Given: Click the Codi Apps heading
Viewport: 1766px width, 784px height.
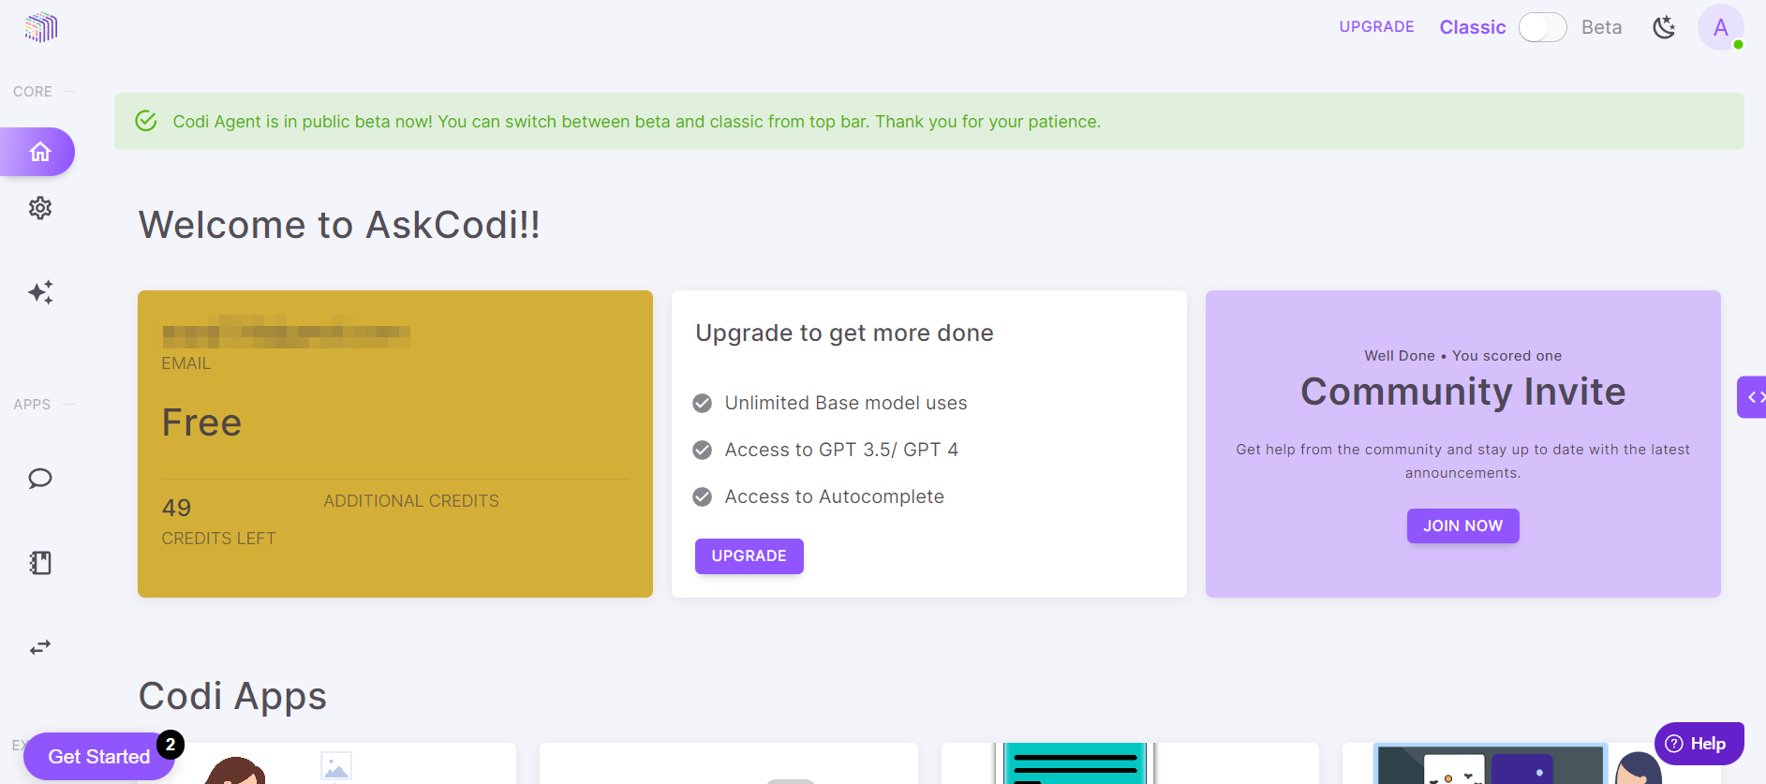Looking at the screenshot, I should tap(232, 696).
